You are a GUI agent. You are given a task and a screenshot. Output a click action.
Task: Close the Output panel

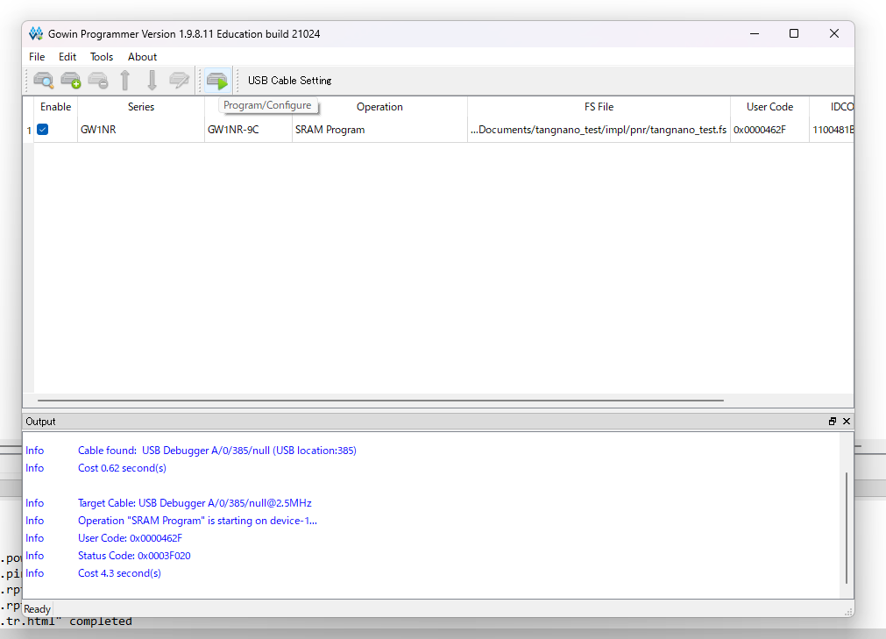847,422
